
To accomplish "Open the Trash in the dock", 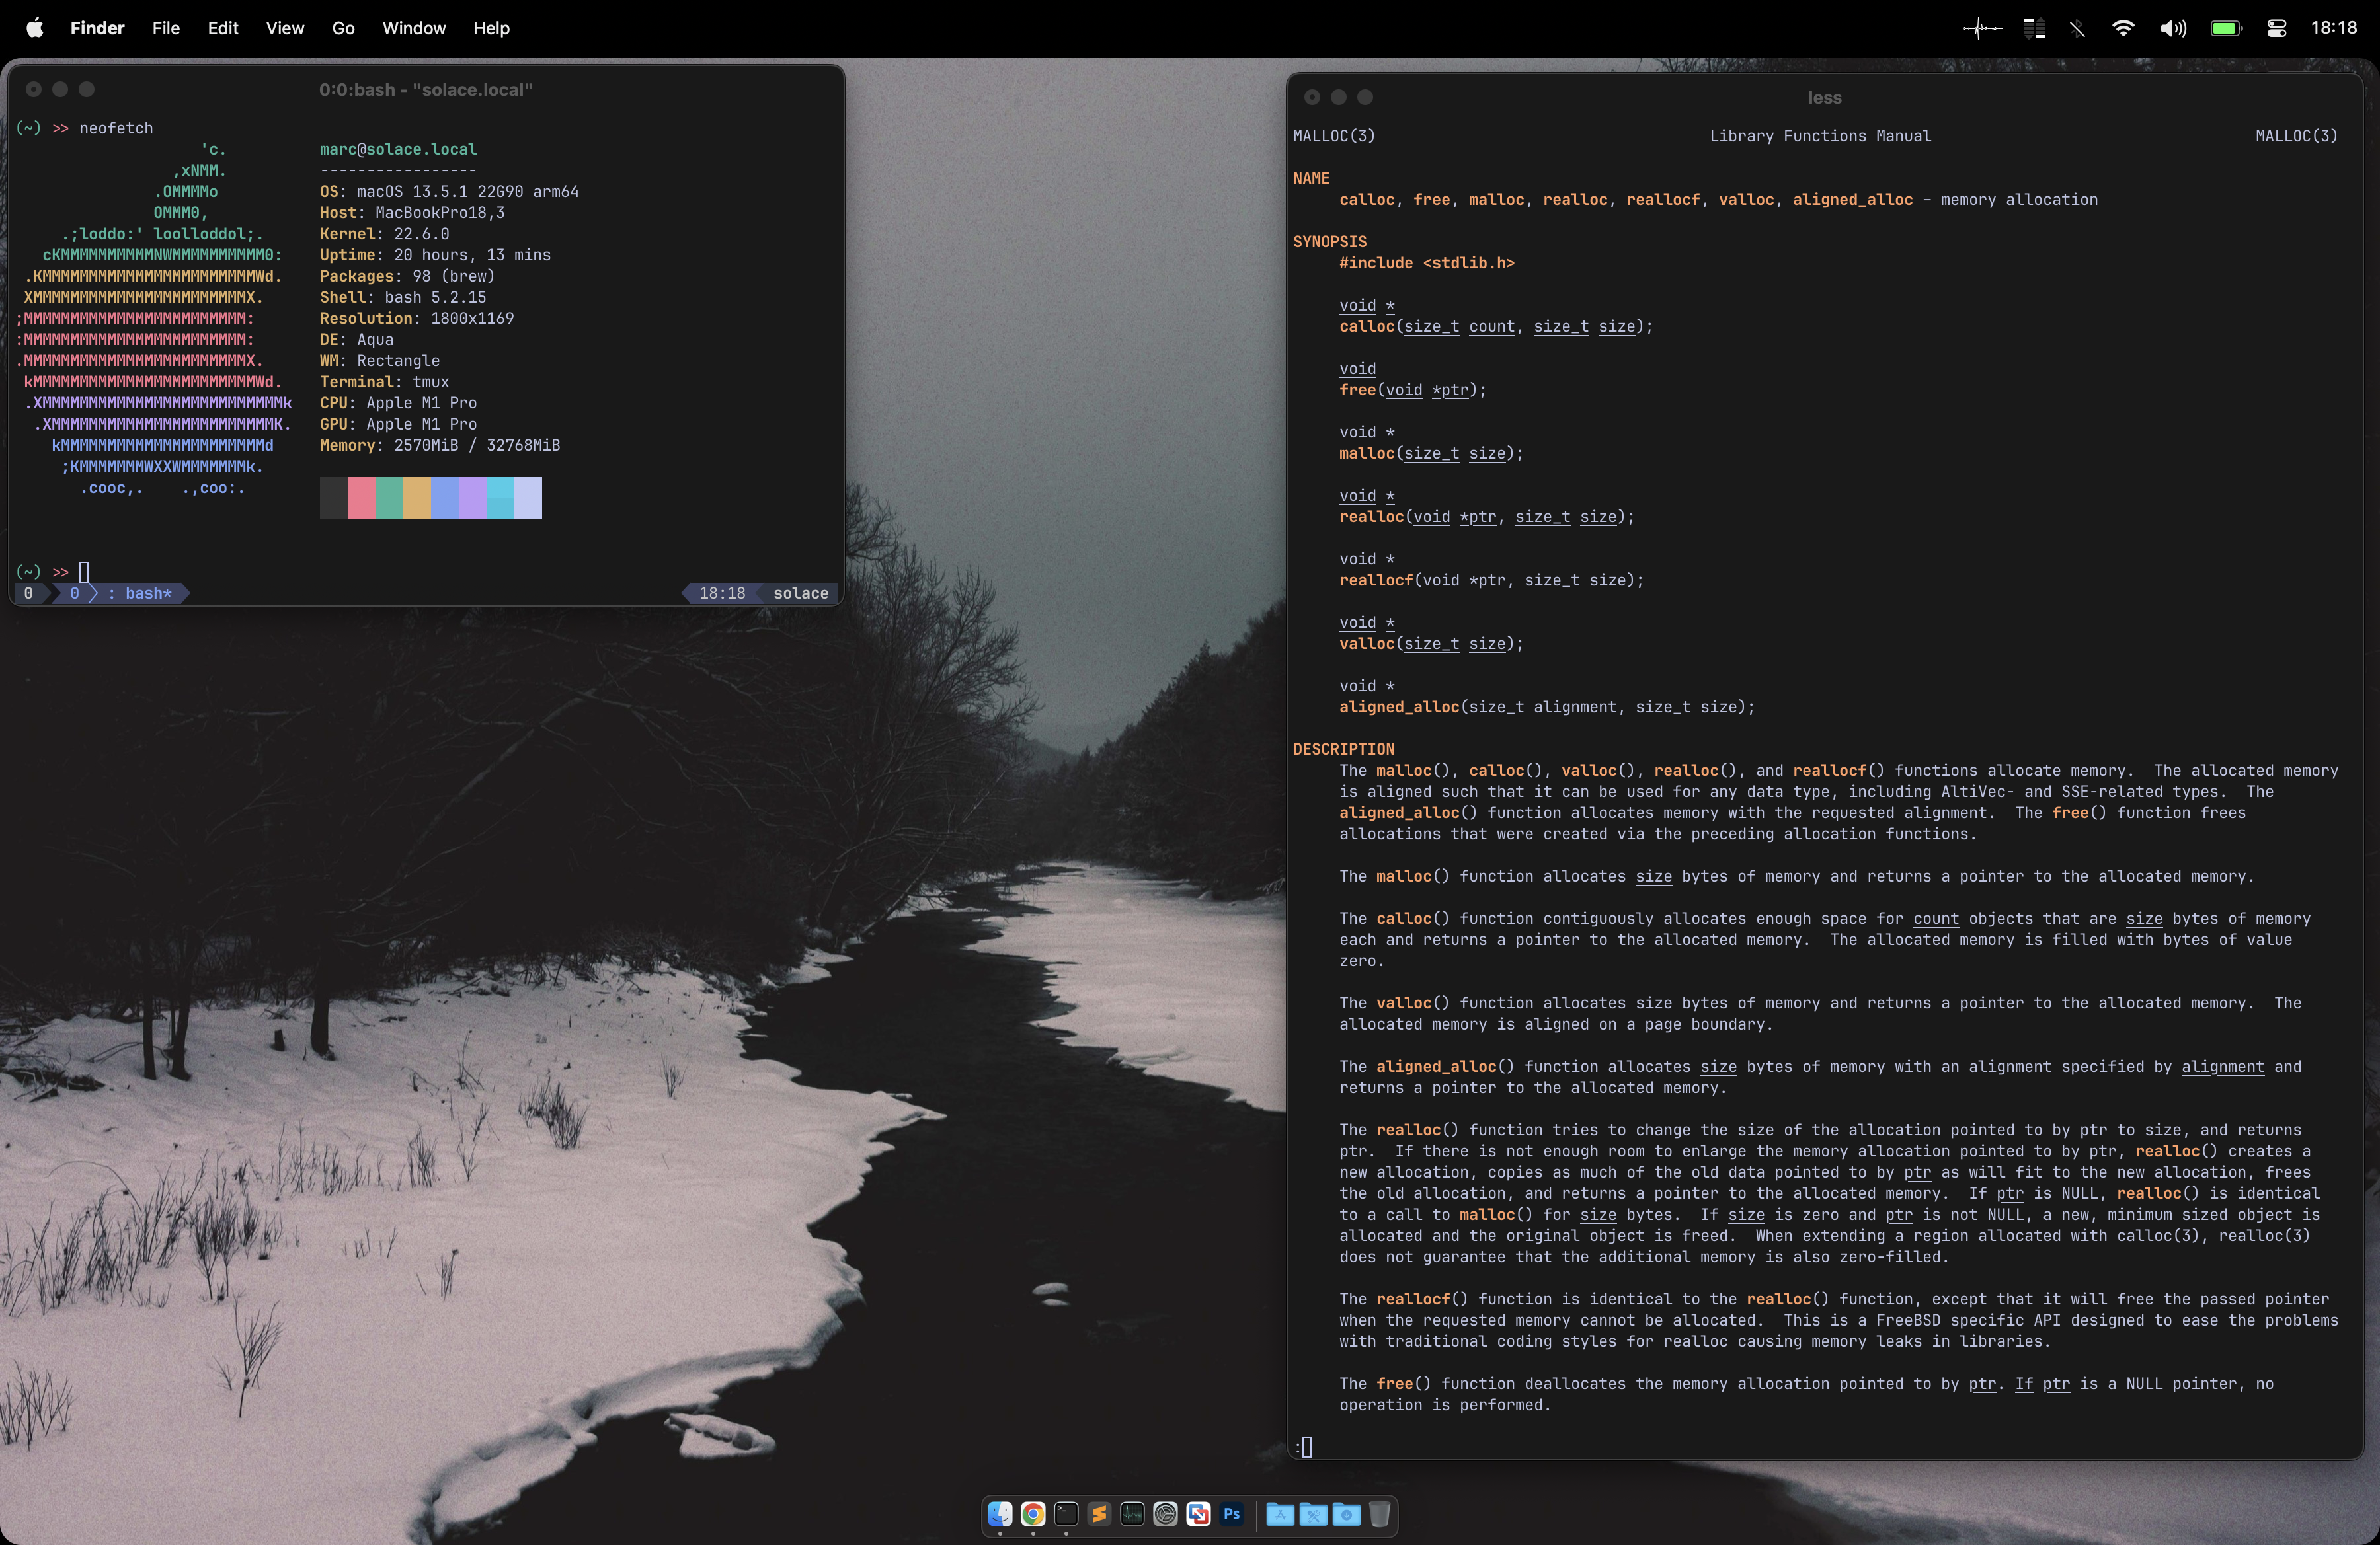I will 1379,1514.
